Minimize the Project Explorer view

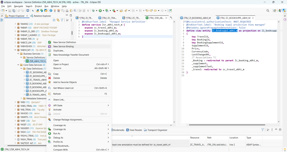click(67, 15)
